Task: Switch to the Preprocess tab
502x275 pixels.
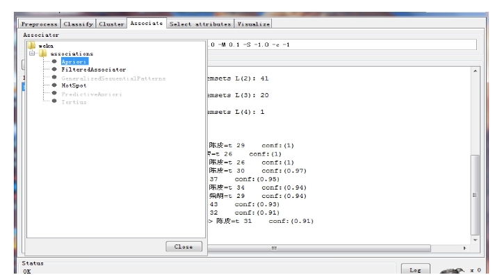Action: pos(40,24)
